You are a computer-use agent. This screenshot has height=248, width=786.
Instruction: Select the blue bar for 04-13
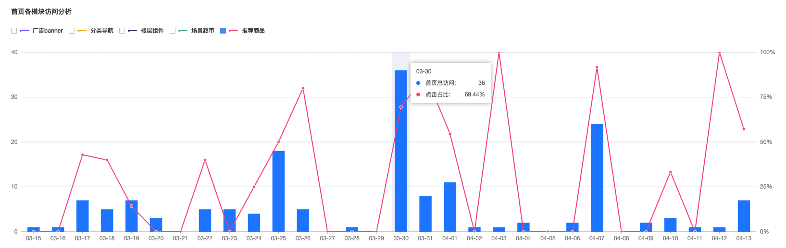744,216
